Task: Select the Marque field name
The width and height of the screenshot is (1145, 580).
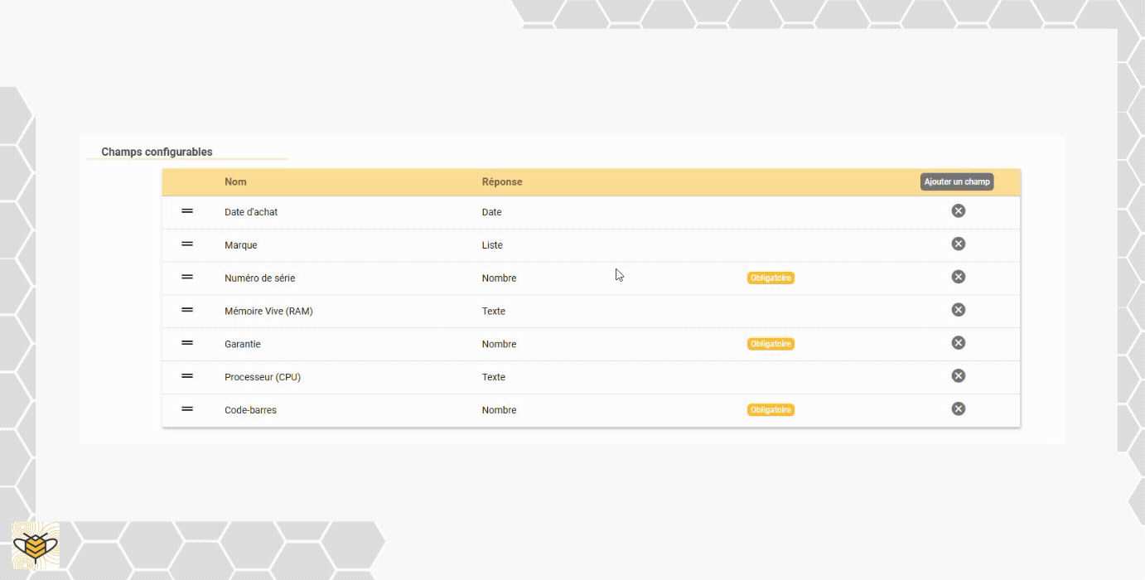Action: [x=241, y=245]
